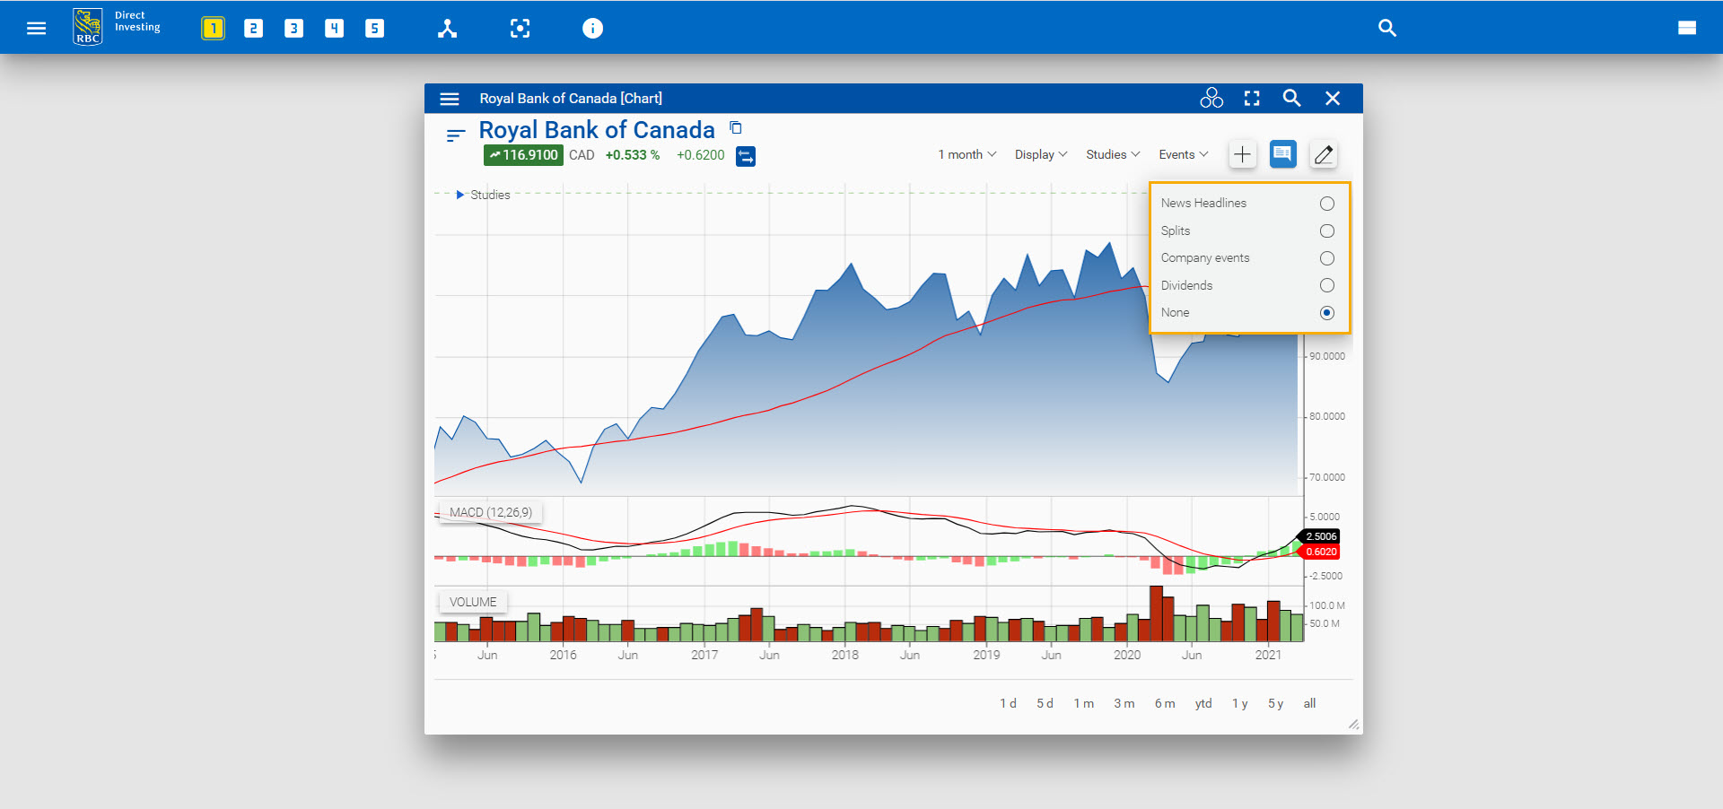Screen dimensions: 1723x809
Task: Copy the Royal Bank of Canada symbol
Action: click(736, 128)
